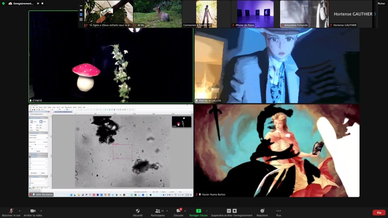388x218 pixels.
Task: Open audio options arrow next to microphone
Action: click(x=20, y=210)
